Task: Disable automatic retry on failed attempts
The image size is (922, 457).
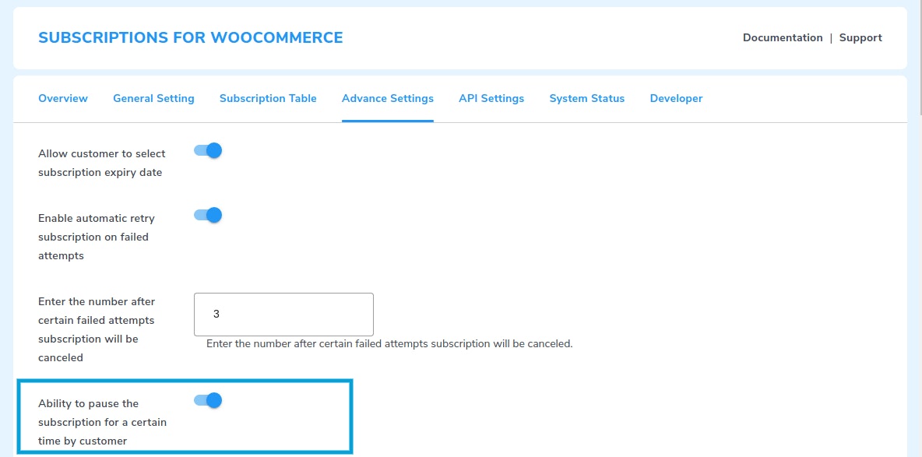Action: point(208,216)
